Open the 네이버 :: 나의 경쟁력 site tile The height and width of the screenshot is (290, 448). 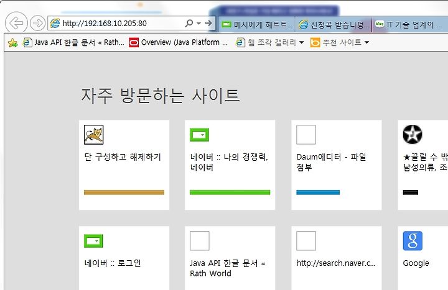point(230,165)
